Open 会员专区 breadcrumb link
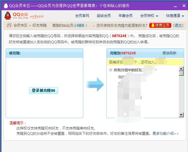 pos(21,25)
